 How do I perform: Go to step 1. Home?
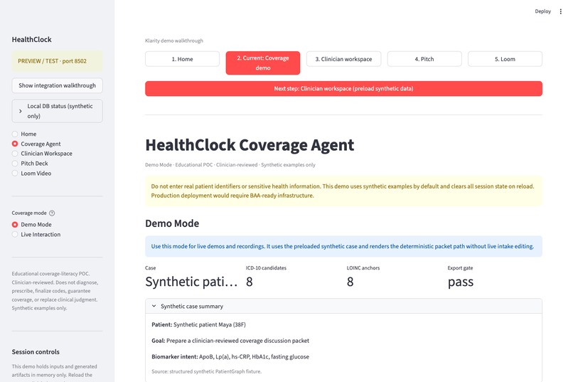point(183,59)
